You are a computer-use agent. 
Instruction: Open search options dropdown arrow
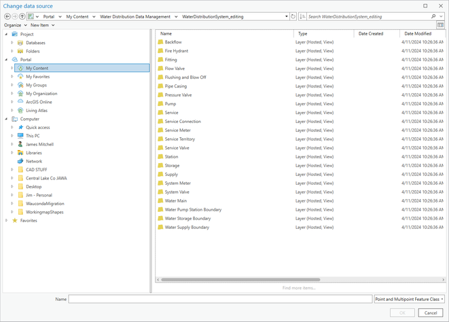442,16
